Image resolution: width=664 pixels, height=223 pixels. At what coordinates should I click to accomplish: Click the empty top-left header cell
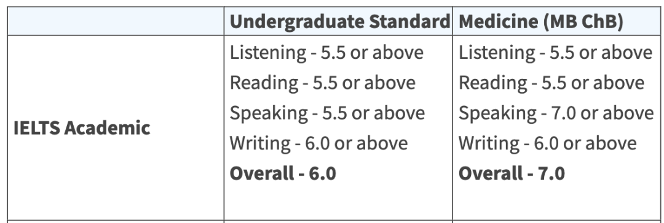point(116,21)
